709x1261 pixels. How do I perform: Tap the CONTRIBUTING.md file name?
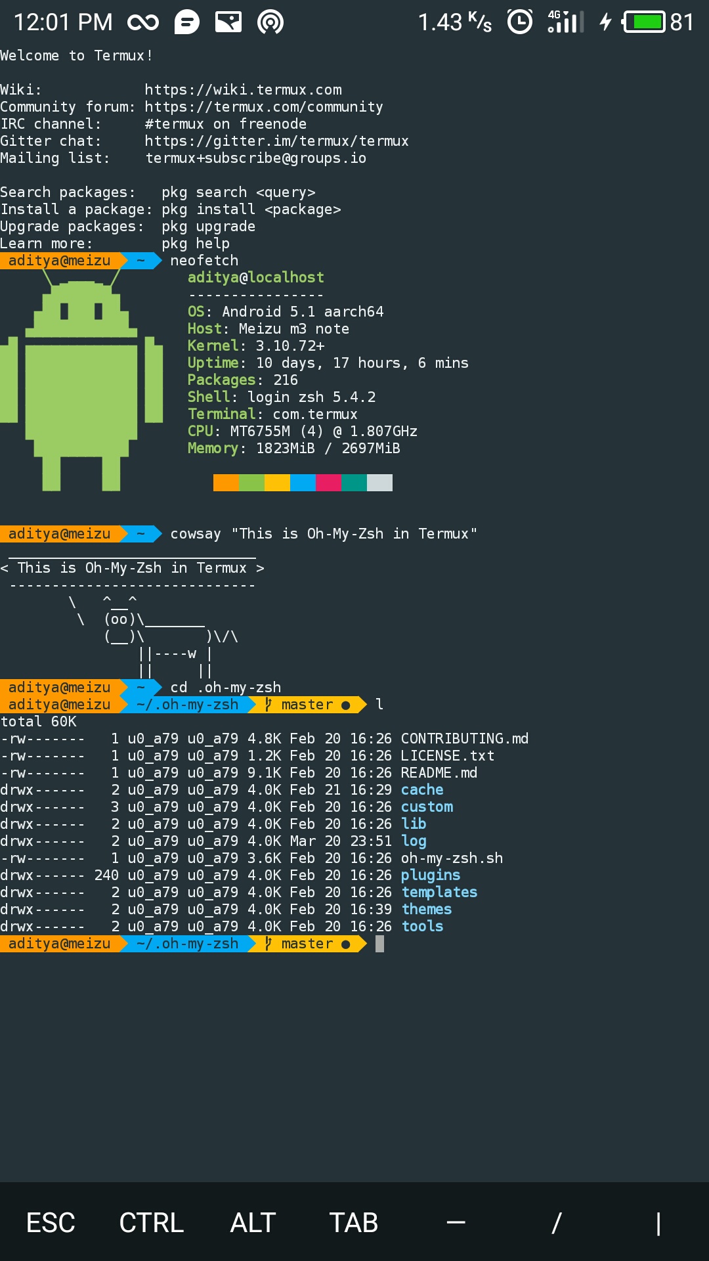[465, 739]
